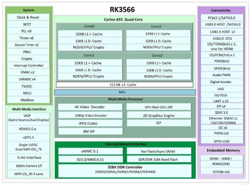Screen dimensions: 251x185
Task: Click the GPIO x142 block
Action: coord(222,141)
